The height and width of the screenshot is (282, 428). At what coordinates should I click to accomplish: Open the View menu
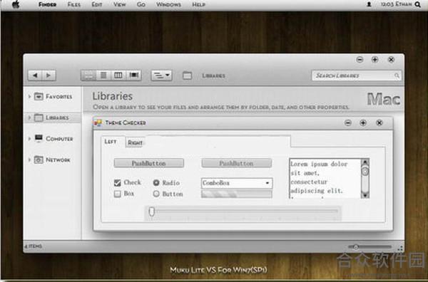tap(120, 5)
